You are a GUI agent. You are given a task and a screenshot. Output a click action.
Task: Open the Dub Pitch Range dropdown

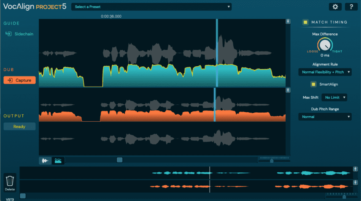(325, 117)
